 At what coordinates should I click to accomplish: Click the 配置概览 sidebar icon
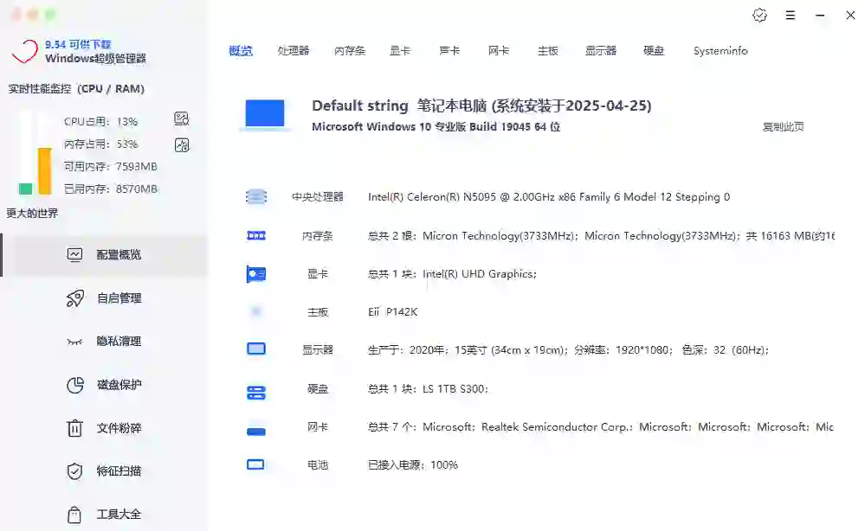[74, 254]
